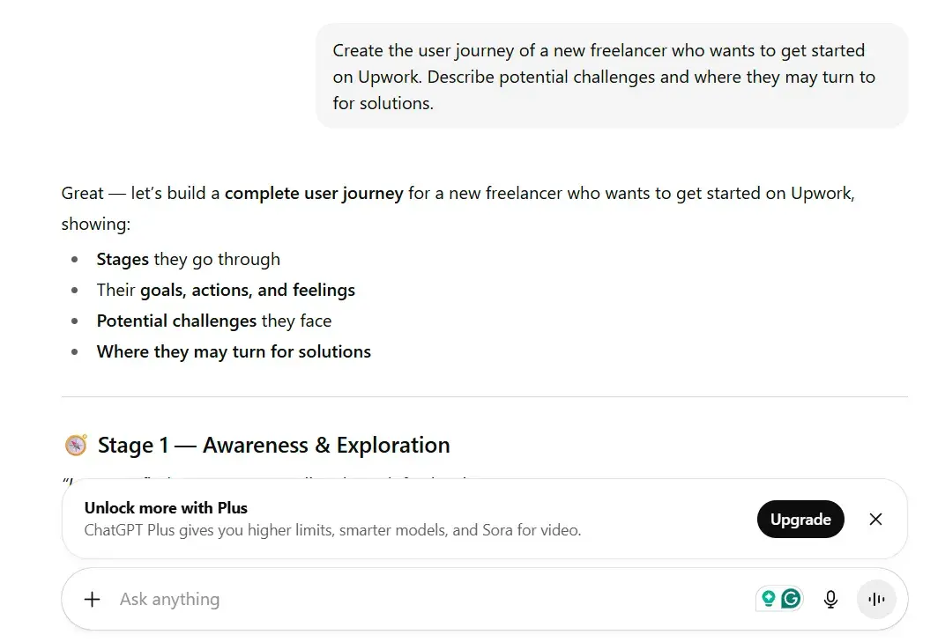Select the user's prompt message bubble
The image size is (945, 642).
pyautogui.click(x=610, y=76)
